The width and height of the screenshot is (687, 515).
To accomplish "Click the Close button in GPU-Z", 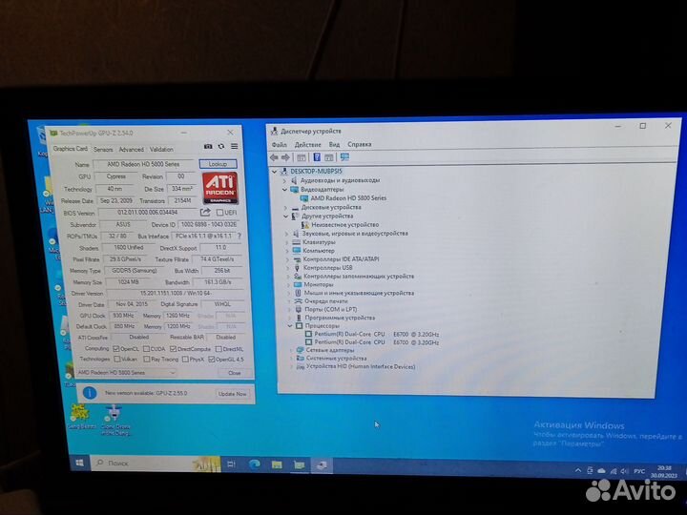I will coord(235,373).
